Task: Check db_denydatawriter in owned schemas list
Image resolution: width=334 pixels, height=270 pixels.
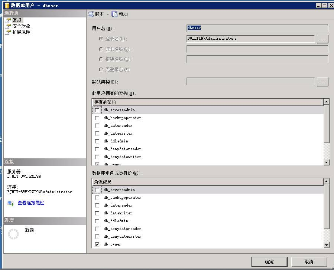Action: point(97,157)
